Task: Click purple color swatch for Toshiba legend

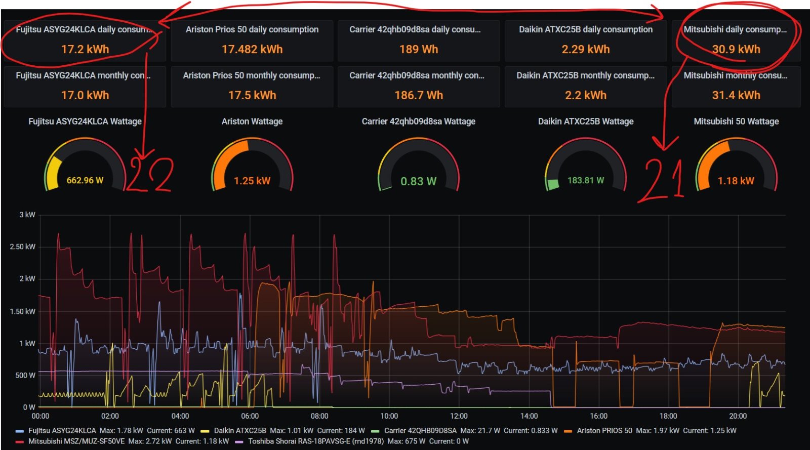Action: tap(239, 442)
